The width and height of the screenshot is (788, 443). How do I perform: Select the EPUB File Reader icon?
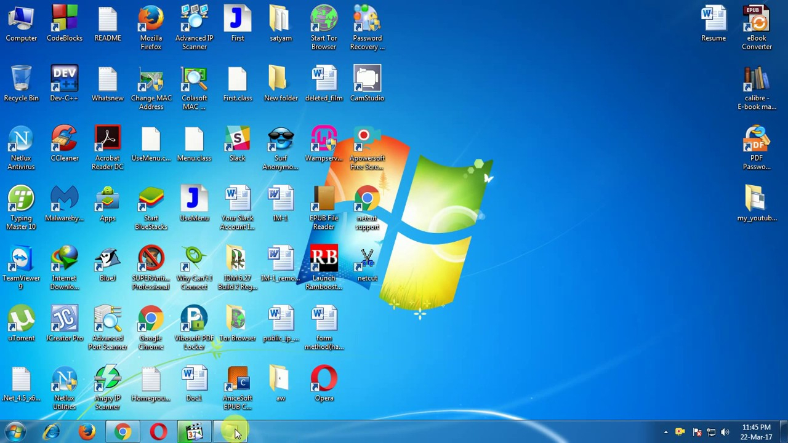(x=324, y=209)
